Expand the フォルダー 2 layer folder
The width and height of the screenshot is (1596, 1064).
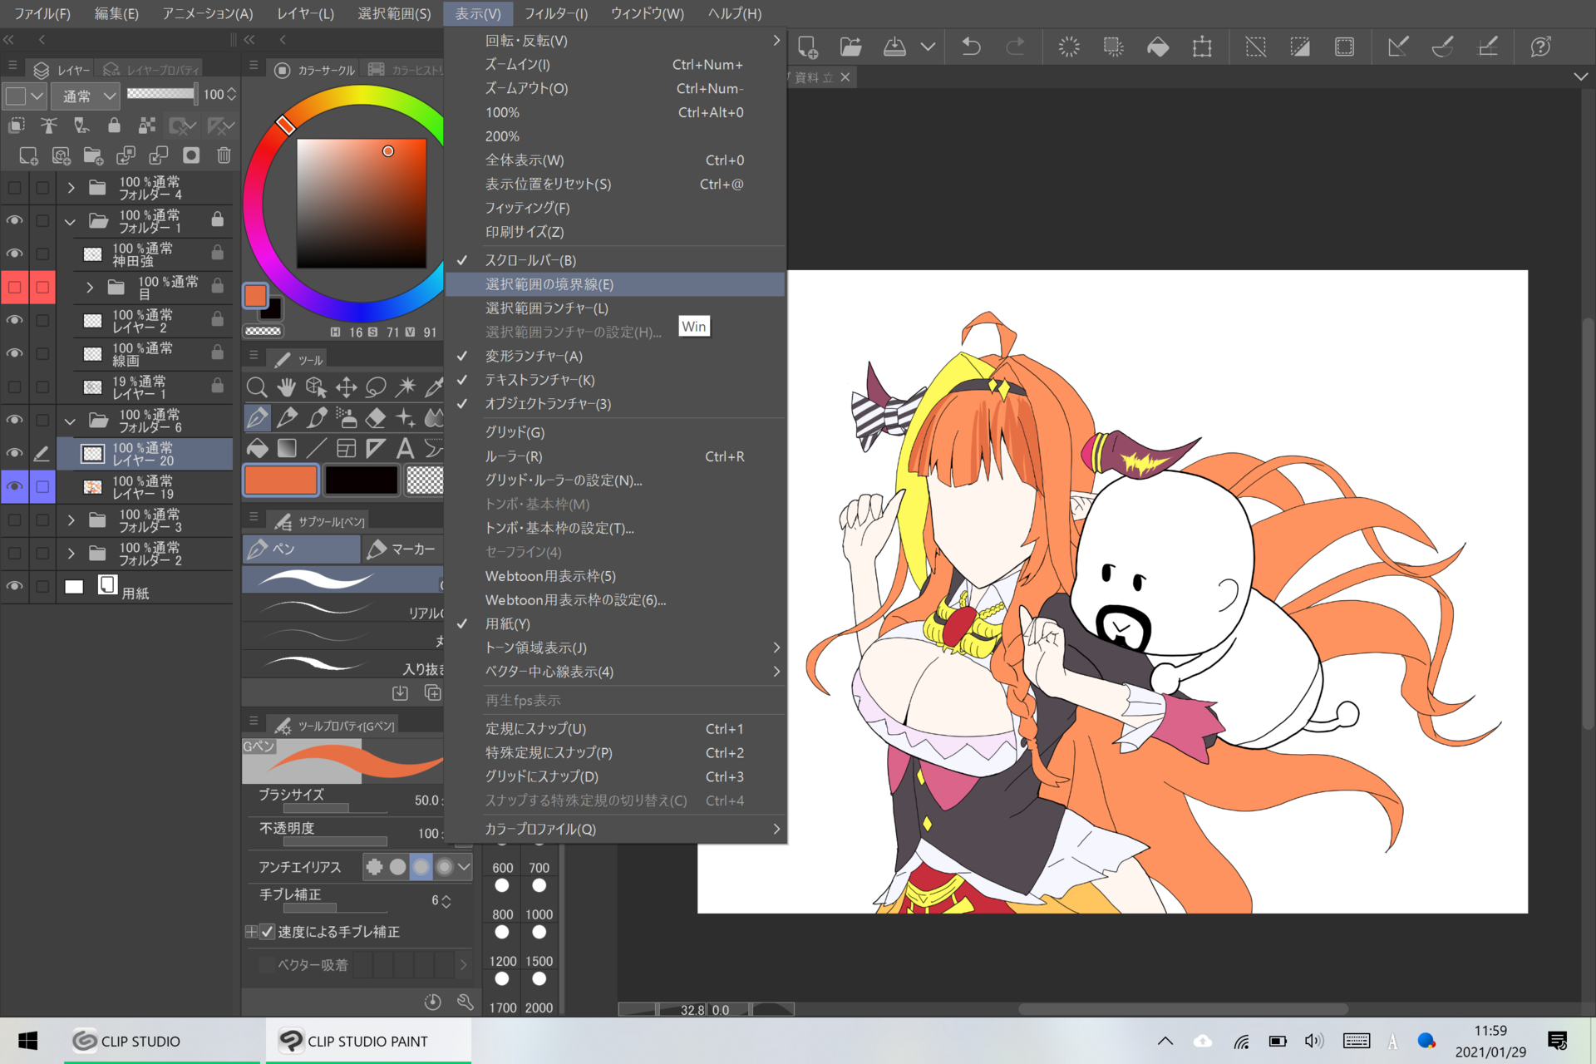pyautogui.click(x=71, y=554)
